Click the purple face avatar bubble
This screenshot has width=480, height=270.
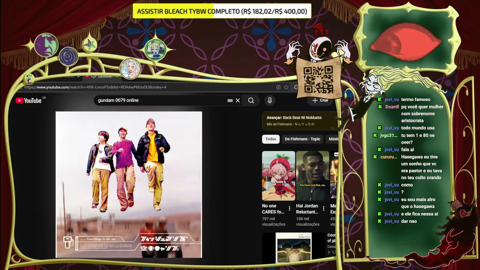click(x=46, y=45)
